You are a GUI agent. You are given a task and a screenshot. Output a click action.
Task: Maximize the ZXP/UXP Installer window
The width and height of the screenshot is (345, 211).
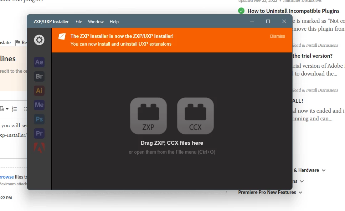pos(268,21)
